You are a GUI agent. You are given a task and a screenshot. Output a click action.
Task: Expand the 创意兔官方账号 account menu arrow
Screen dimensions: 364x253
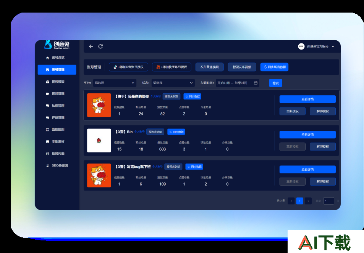click(x=333, y=46)
